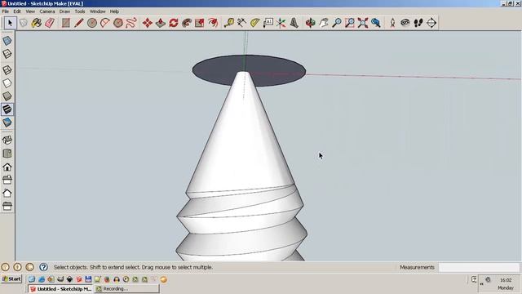The image size is (522, 294).
Task: Select the Offset tool
Action: pos(213,23)
